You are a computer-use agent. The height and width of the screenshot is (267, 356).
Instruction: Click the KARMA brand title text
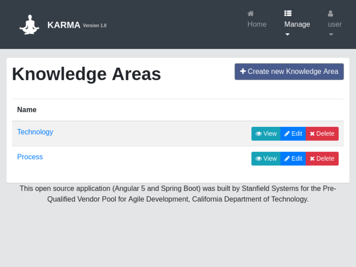[64, 25]
